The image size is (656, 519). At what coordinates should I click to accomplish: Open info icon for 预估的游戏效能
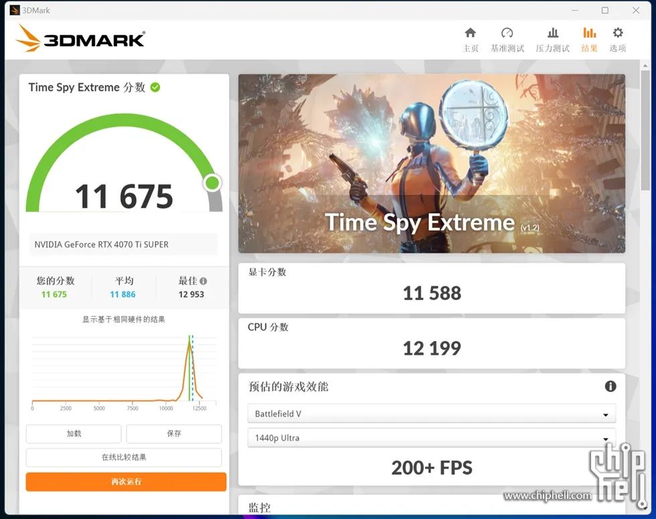pos(610,386)
